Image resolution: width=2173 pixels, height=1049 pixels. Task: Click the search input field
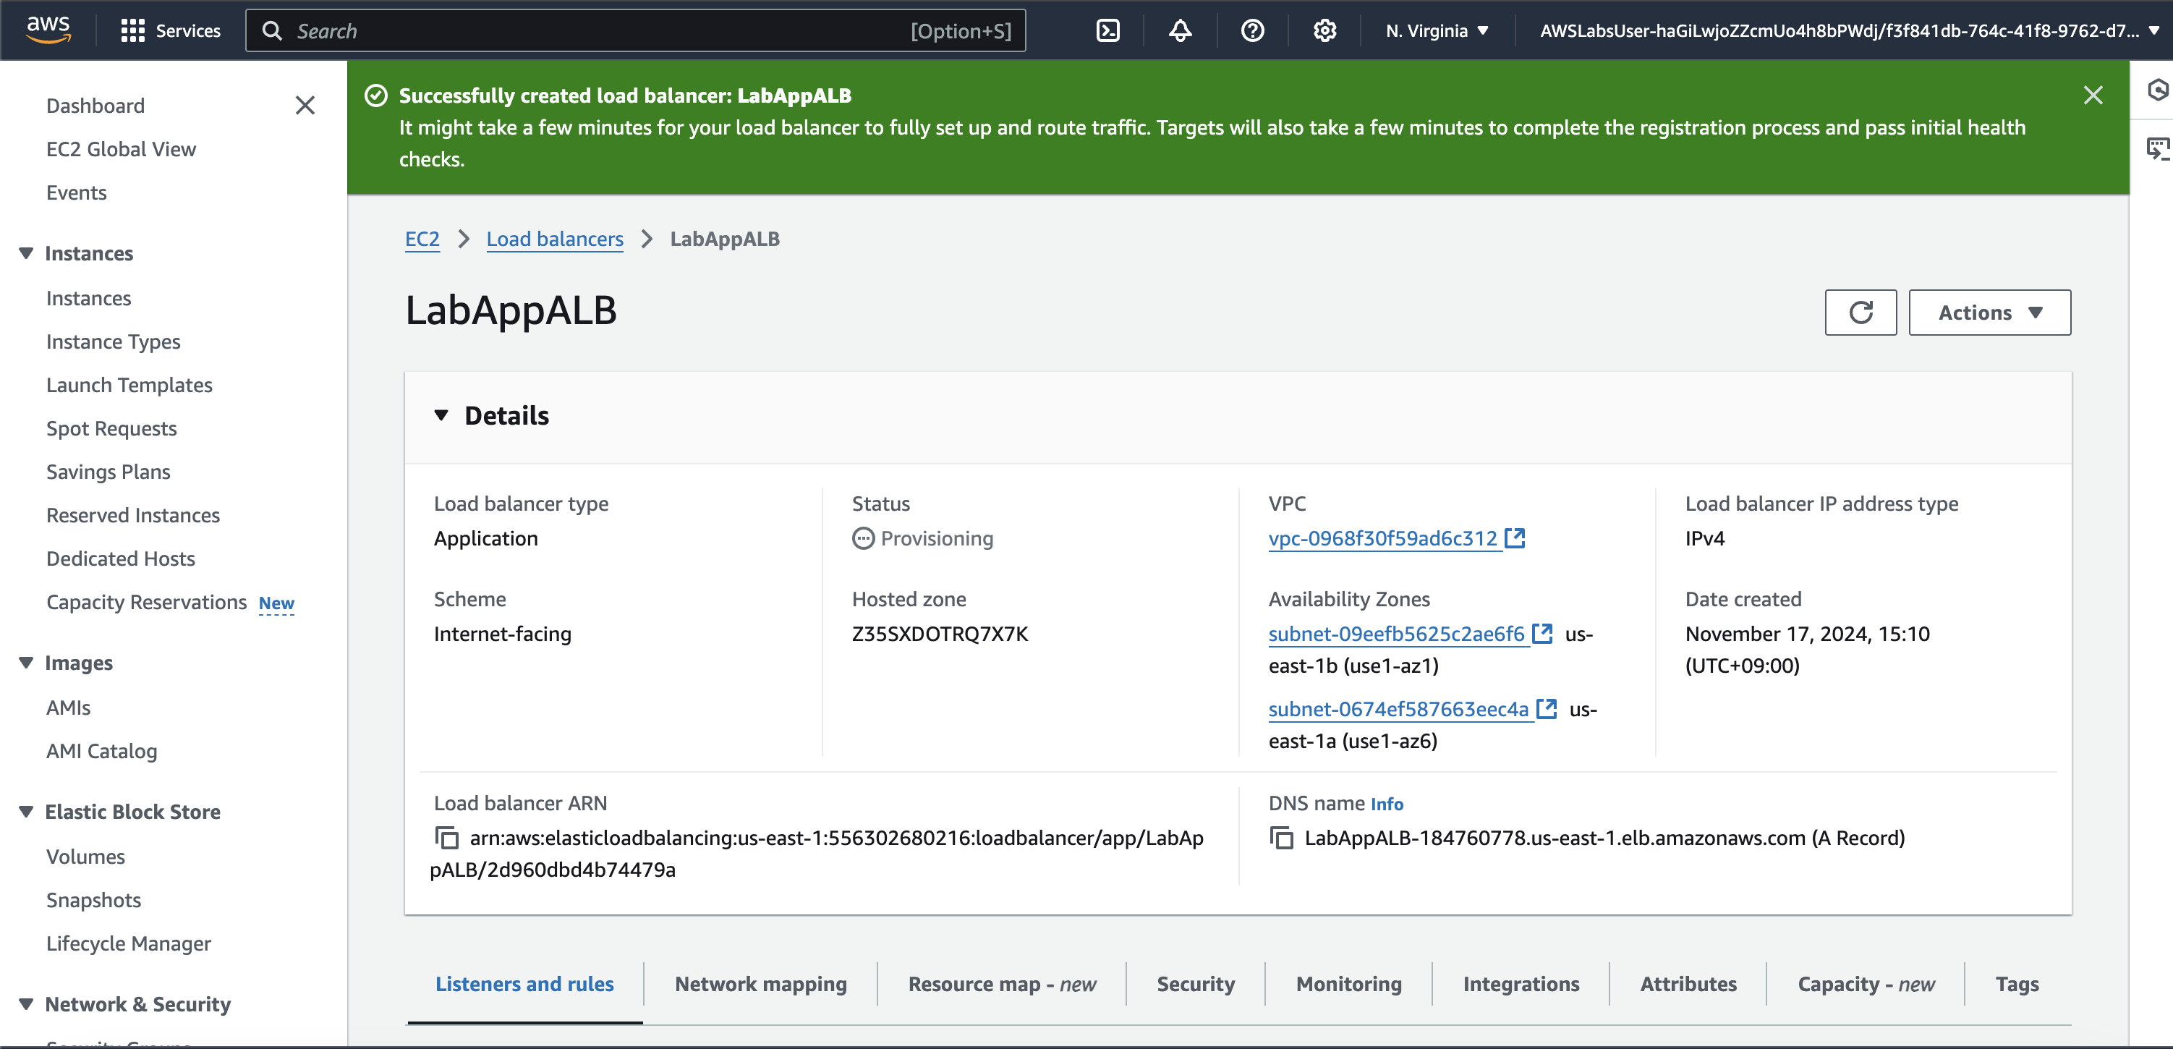coord(635,31)
